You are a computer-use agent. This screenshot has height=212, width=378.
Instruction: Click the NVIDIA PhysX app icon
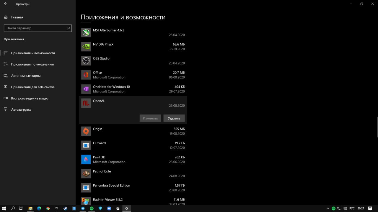pyautogui.click(x=86, y=47)
